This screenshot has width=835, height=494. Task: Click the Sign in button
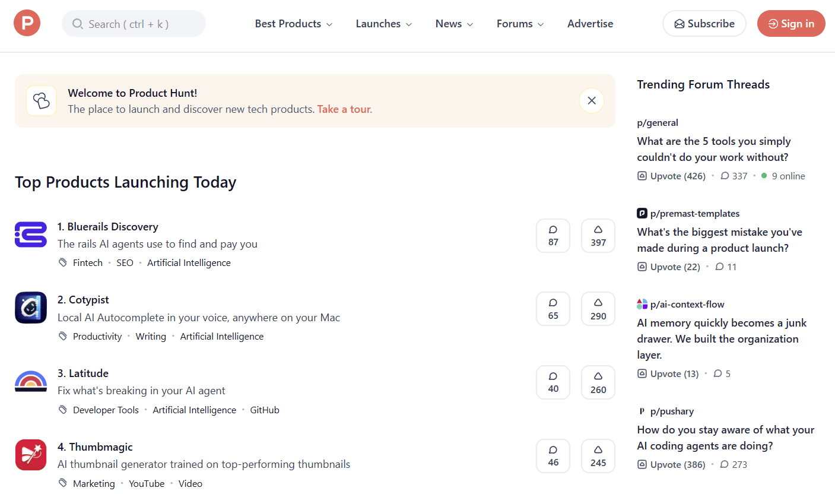791,24
